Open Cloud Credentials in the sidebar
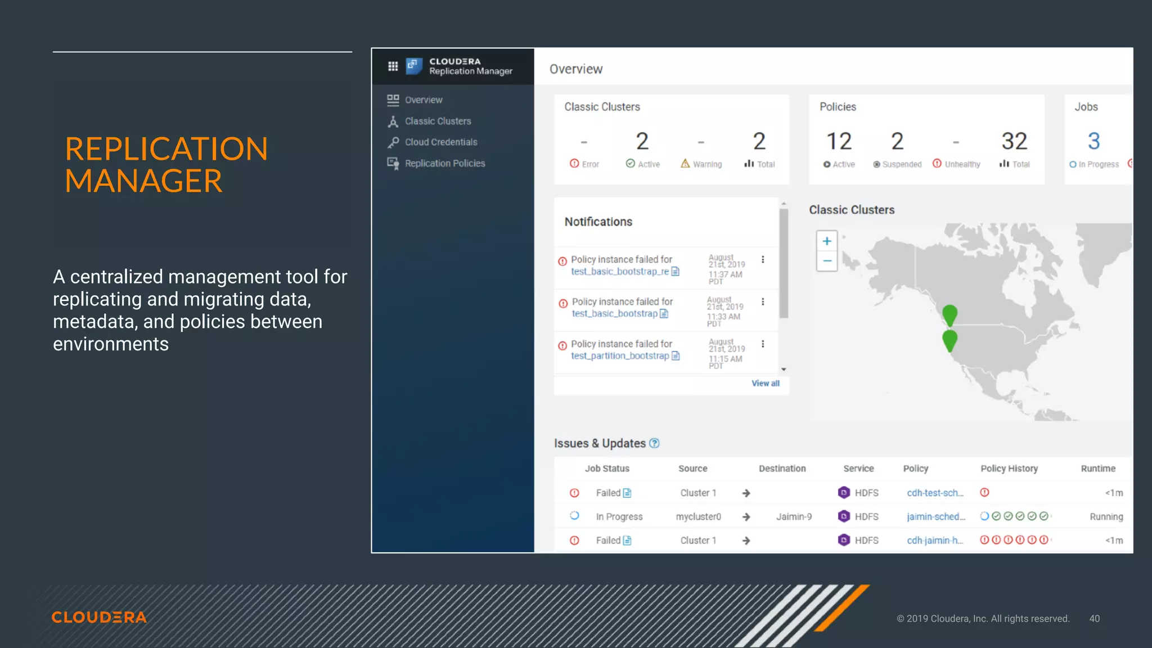1152x648 pixels. click(x=441, y=142)
